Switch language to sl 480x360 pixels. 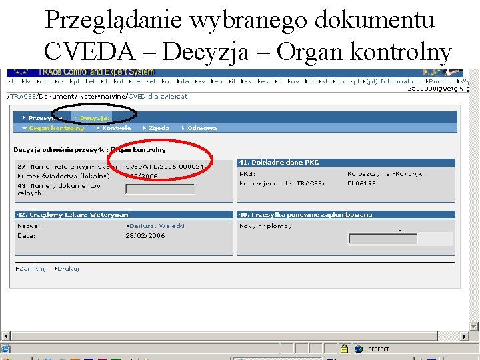[323, 81]
